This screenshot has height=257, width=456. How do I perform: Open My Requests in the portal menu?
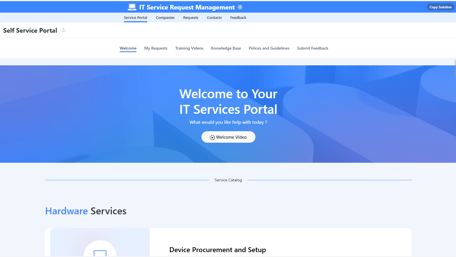pos(156,48)
